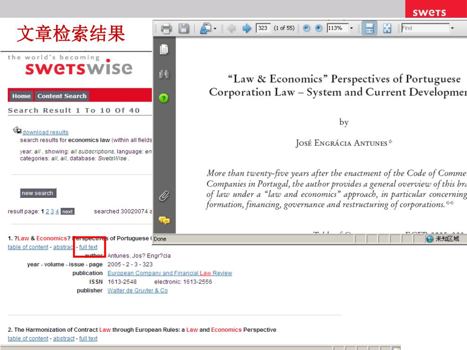Click the new search button

pos(38,193)
